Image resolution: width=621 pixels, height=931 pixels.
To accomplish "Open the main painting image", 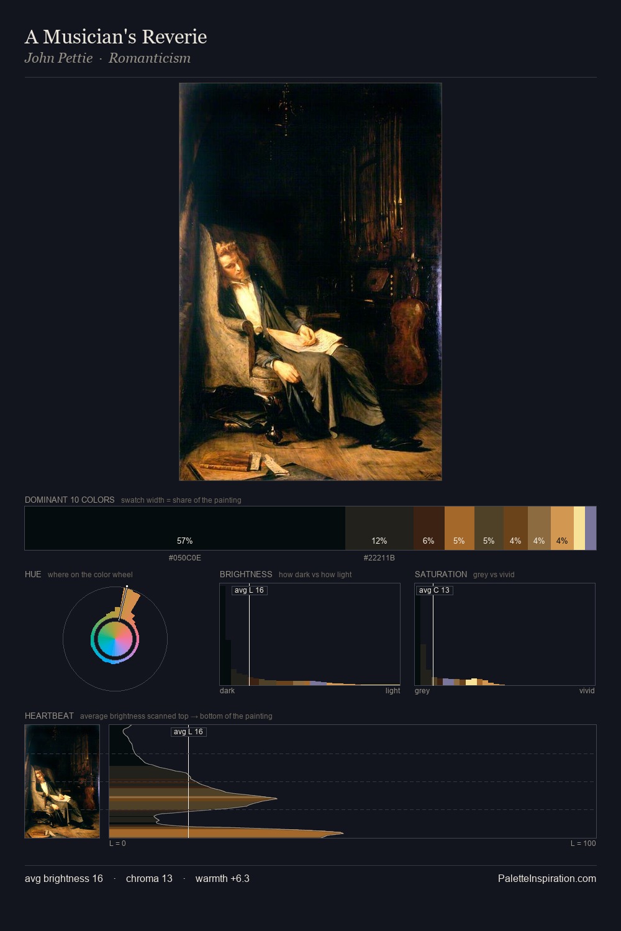I will (310, 282).
